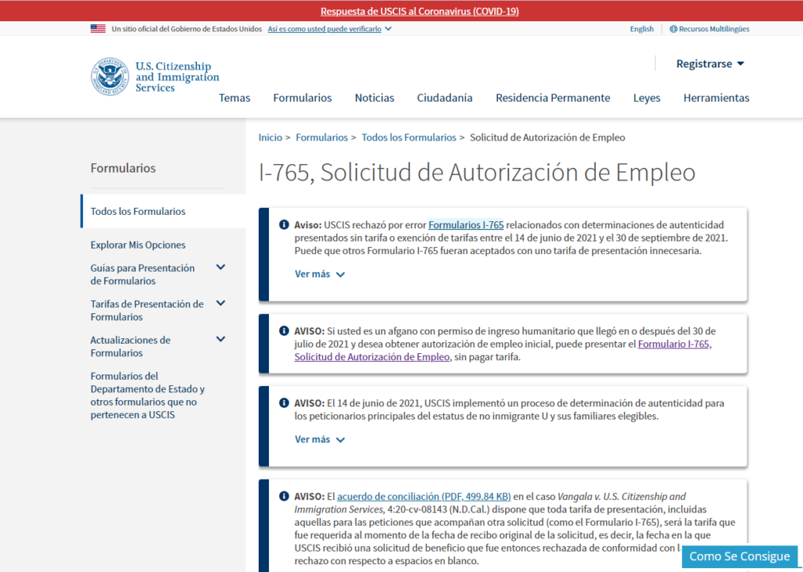The height and width of the screenshot is (572, 803).
Task: Open the Ciudadanía menu
Action: [x=445, y=98]
